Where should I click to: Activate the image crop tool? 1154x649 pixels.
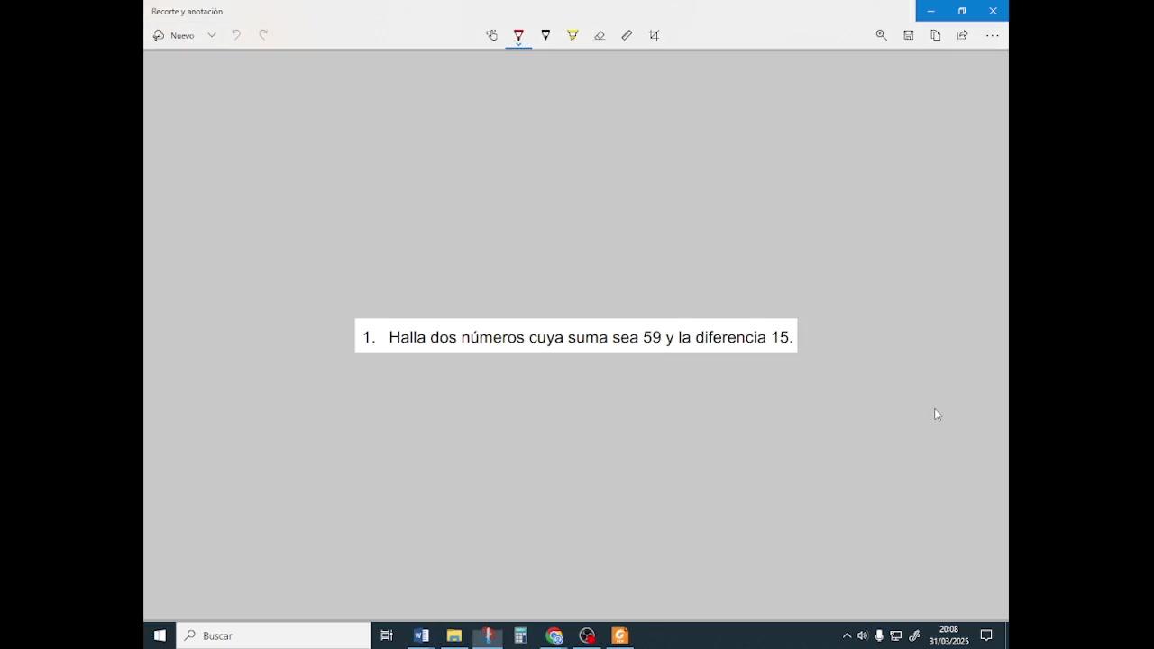[x=654, y=35]
